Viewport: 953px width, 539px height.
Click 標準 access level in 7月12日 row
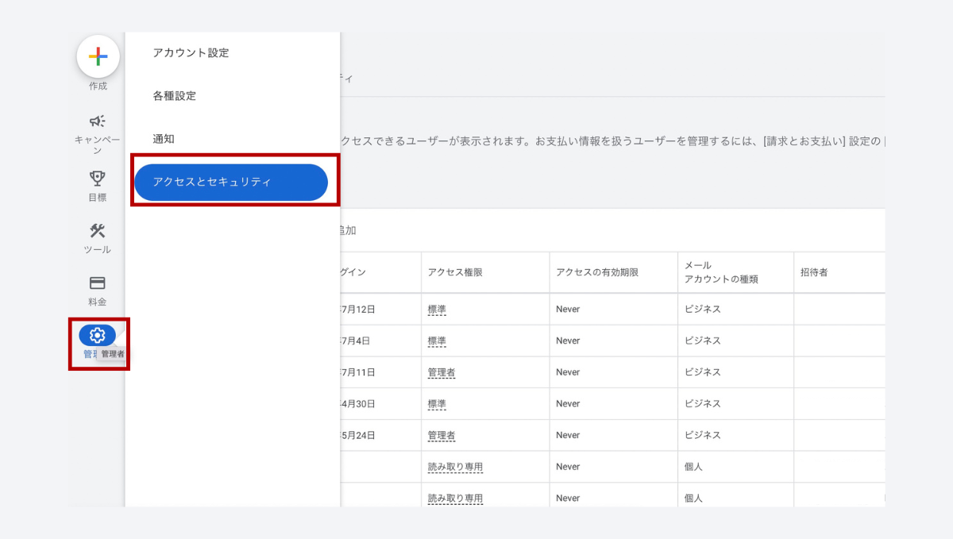(437, 310)
